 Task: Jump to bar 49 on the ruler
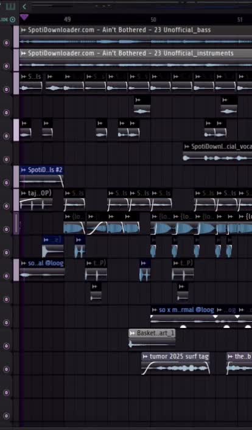(67, 20)
